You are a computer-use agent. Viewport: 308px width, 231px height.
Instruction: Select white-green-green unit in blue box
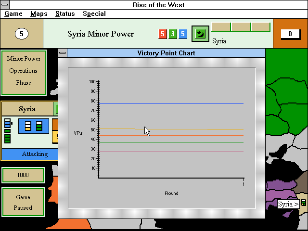pyautogui.click(x=39, y=126)
